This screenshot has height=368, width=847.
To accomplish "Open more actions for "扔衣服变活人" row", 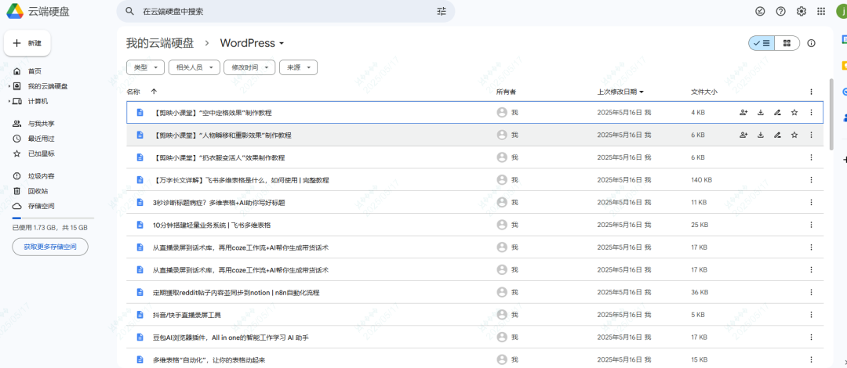I will coord(811,157).
